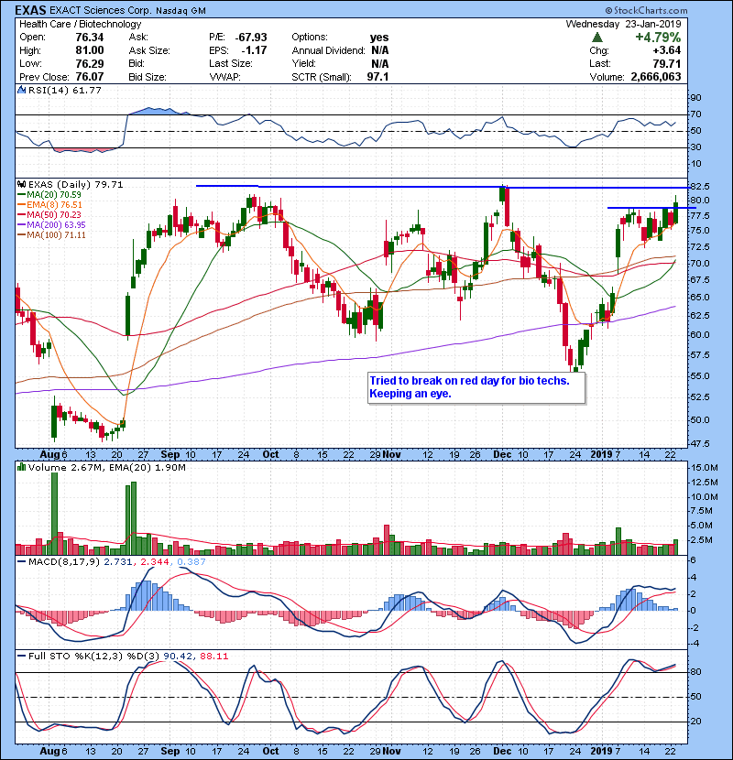This screenshot has width=733, height=760.
Task: Click the SCTR (Small) value 97.1
Action: [377, 77]
